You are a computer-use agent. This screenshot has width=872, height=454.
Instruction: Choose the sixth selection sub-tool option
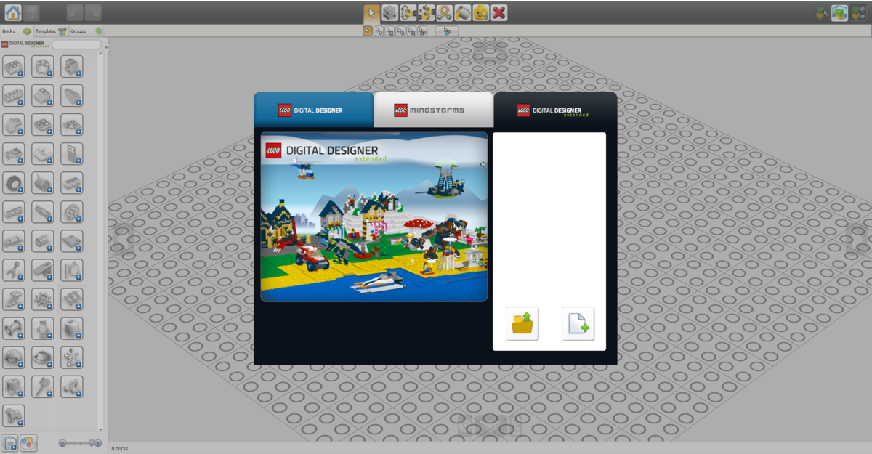423,31
